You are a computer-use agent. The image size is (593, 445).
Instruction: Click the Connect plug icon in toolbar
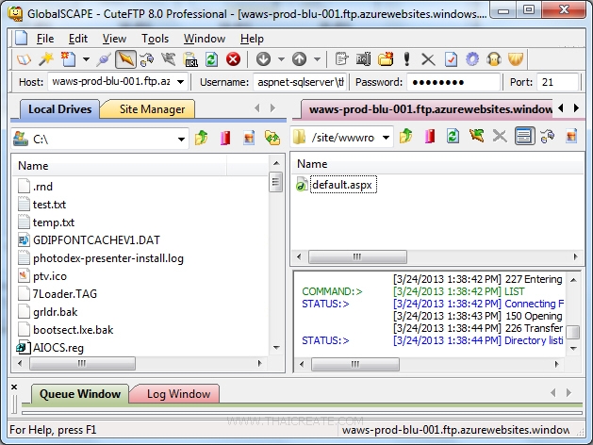tap(104, 59)
